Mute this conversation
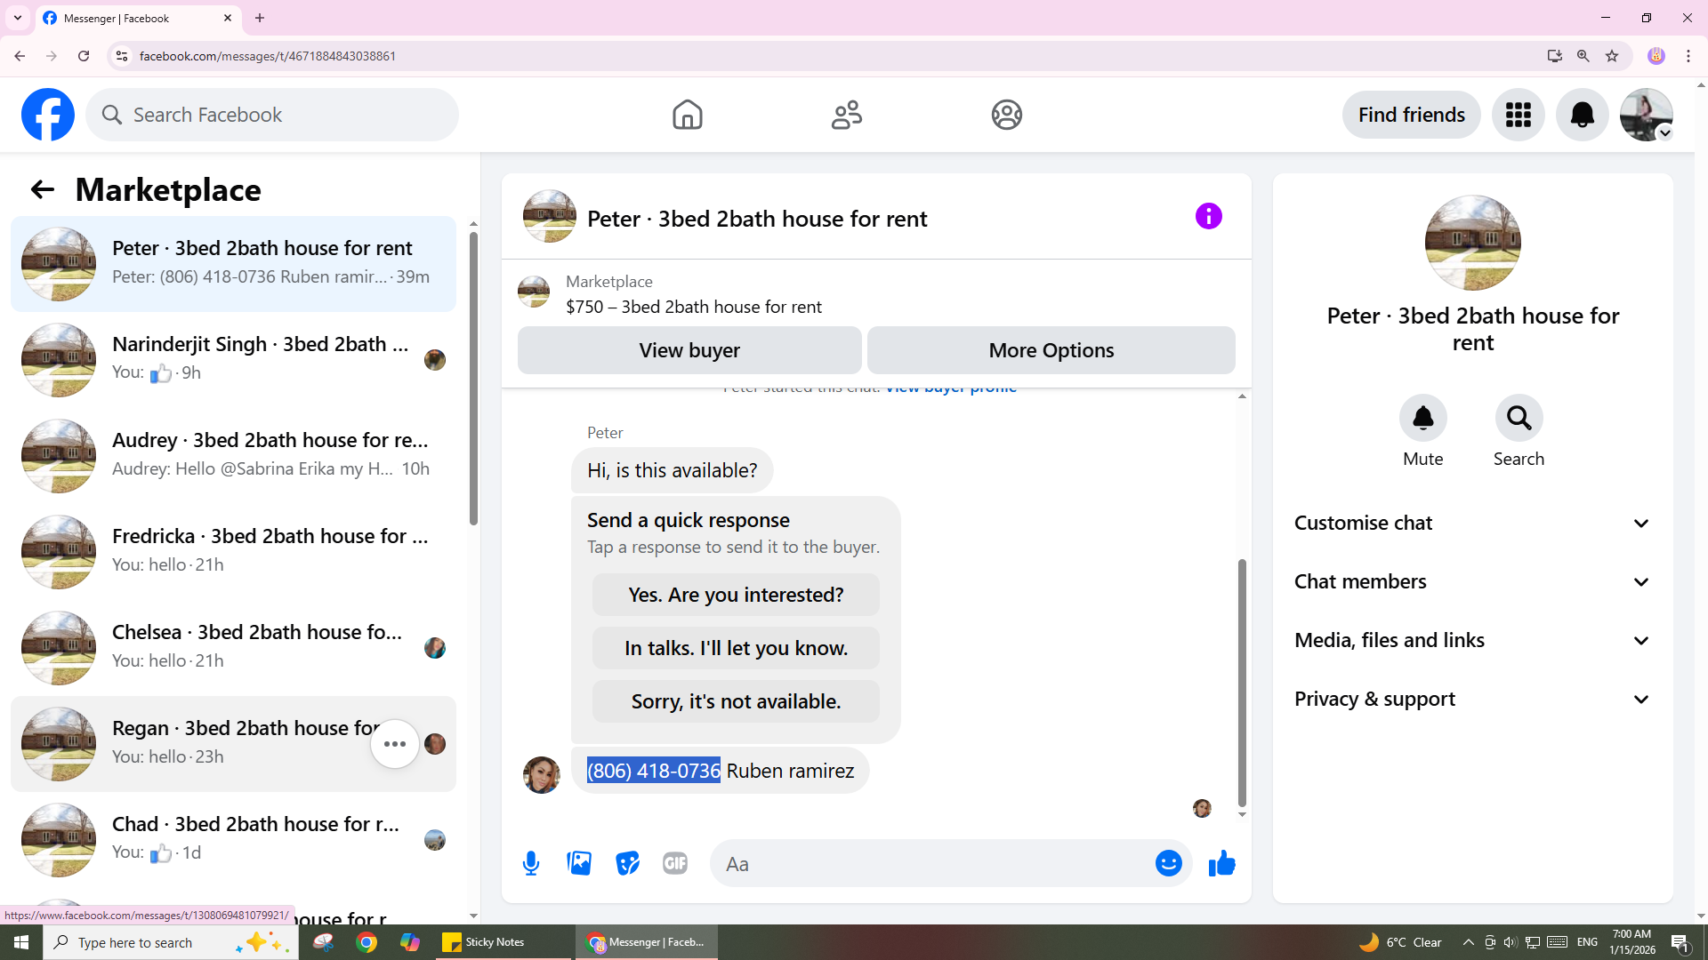The height and width of the screenshot is (960, 1708). click(x=1422, y=418)
